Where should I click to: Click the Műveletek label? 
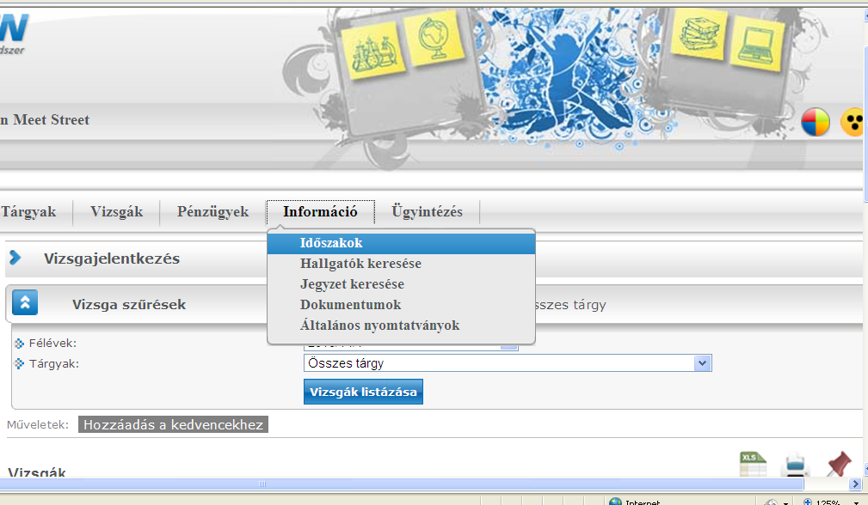[38, 425]
